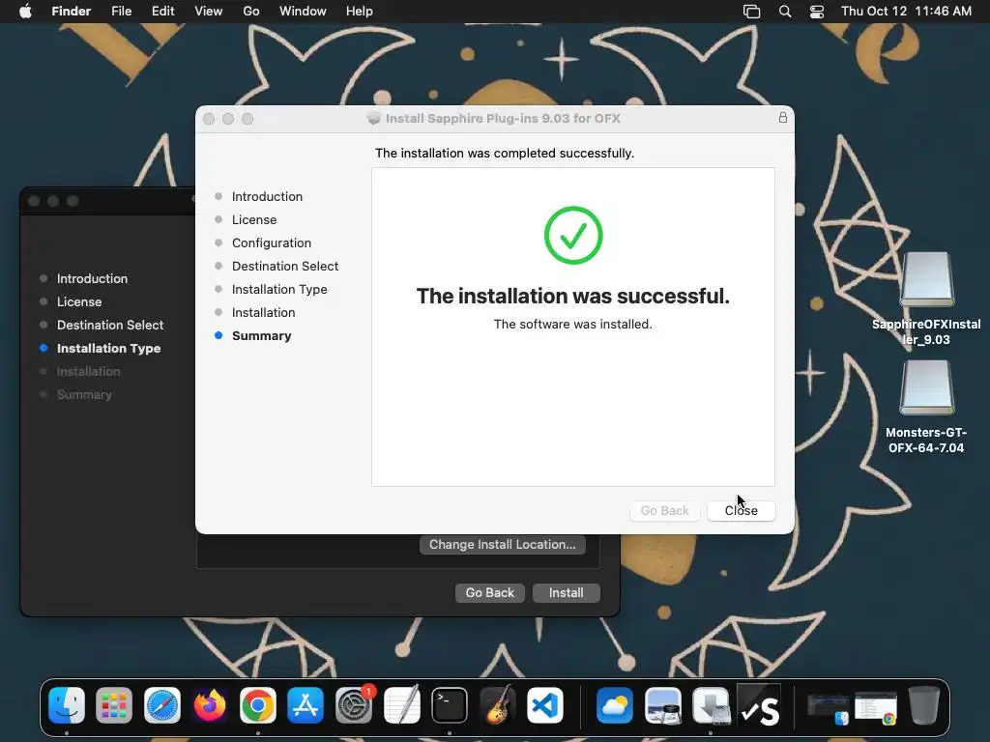Select the Introduction step in Sapphire installer

tap(267, 196)
